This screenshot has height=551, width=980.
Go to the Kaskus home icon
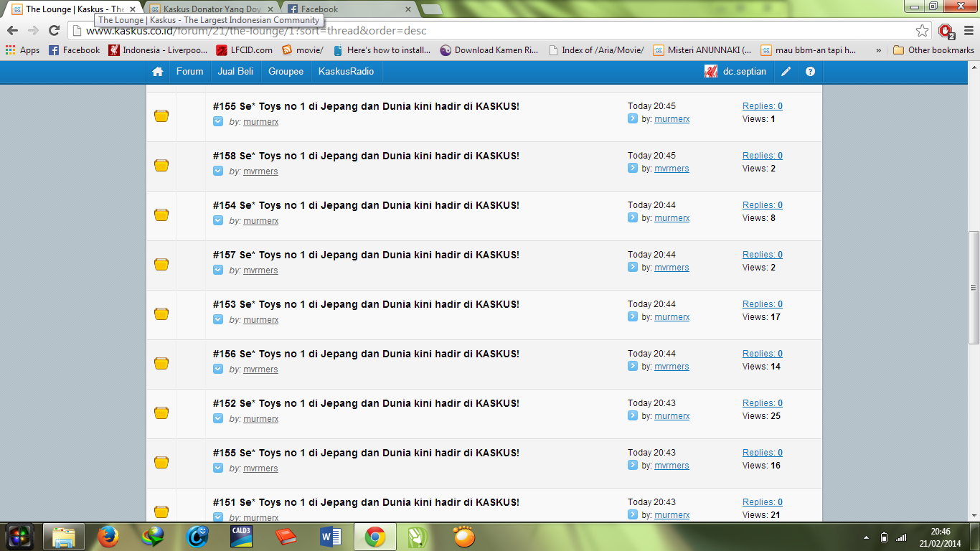[x=158, y=72]
